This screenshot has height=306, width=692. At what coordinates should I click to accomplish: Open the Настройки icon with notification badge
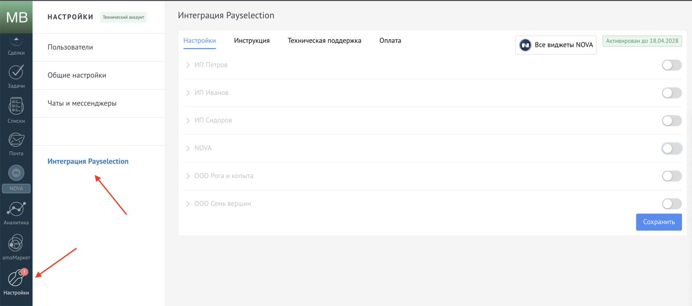pyautogui.click(x=16, y=278)
